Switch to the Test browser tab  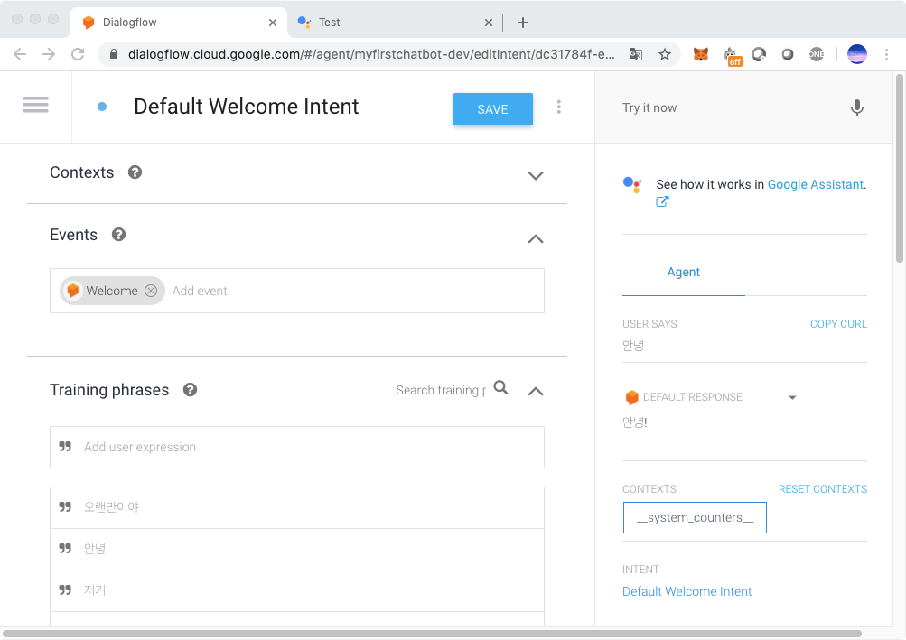click(394, 23)
